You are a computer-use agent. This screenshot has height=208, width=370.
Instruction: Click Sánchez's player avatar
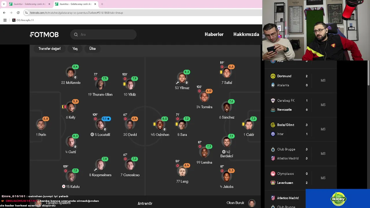pyautogui.click(x=227, y=107)
